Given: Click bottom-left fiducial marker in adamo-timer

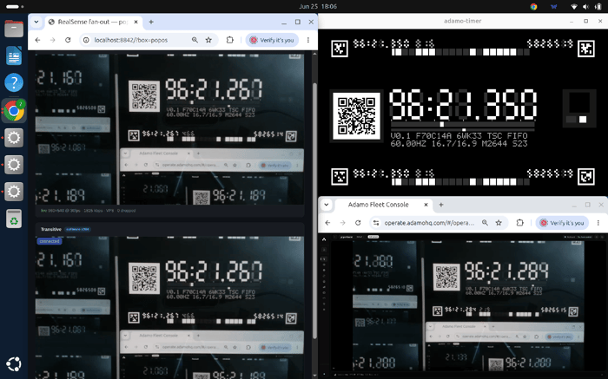Looking at the screenshot, I should click(x=340, y=177).
